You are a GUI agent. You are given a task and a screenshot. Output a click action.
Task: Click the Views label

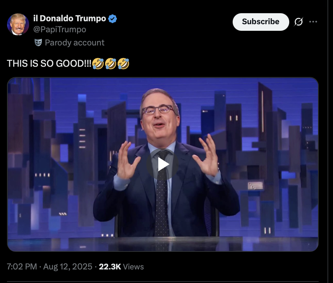tap(133, 267)
